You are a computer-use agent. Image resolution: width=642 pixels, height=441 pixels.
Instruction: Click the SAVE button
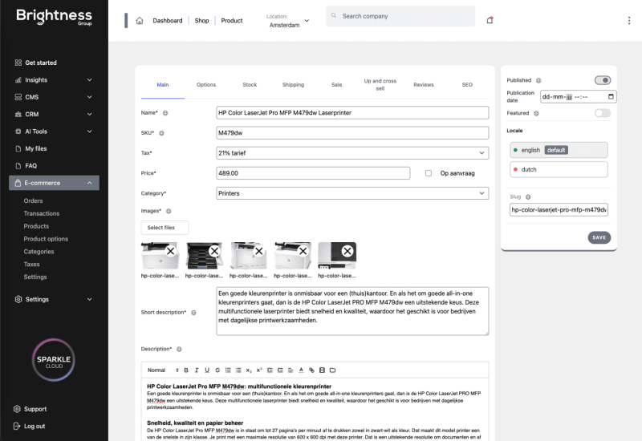[599, 237]
